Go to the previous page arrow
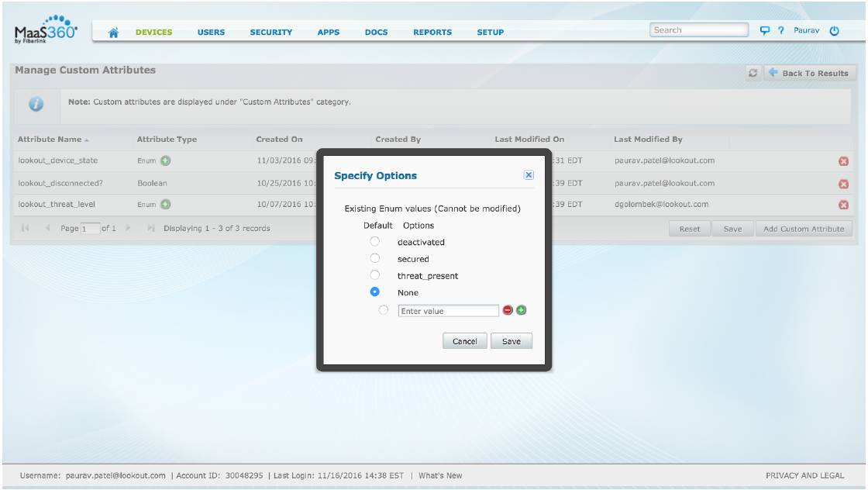This screenshot has width=868, height=490. 47,228
